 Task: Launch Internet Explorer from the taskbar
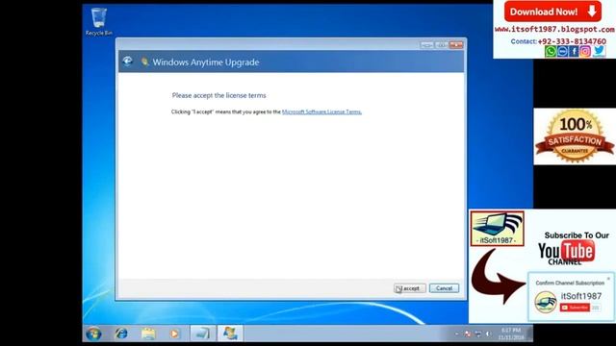point(121,334)
